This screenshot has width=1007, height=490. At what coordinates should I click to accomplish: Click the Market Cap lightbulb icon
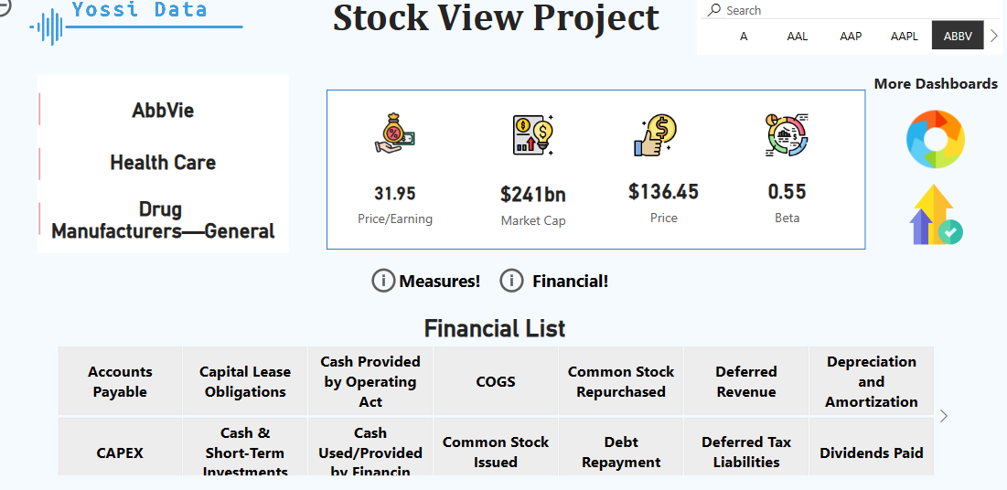[x=532, y=134]
